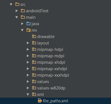
Task: Click the values-w820dp folder icon
Action: (x=34, y=88)
